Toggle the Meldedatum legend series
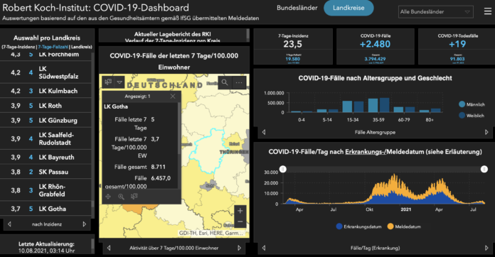The image size is (495, 257). coord(404,226)
